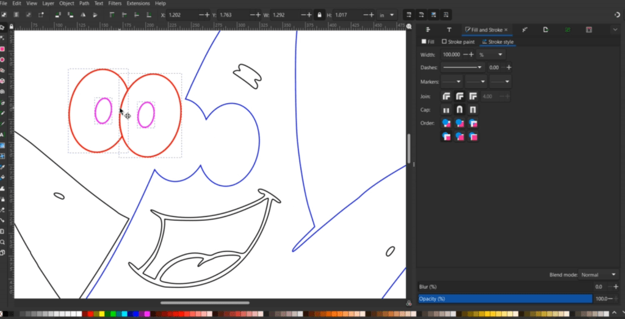Screen dimensions: 625x319
Task: Open the Text and Font panel icon
Action: pos(449,29)
